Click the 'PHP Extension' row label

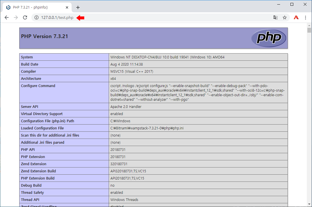[33, 157]
